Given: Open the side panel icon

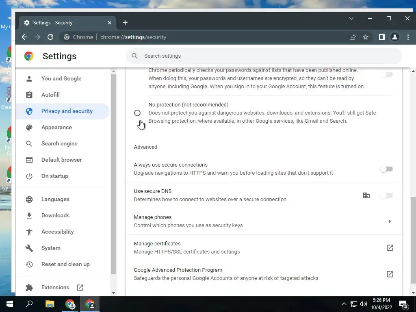Looking at the screenshot, I should pos(381,37).
